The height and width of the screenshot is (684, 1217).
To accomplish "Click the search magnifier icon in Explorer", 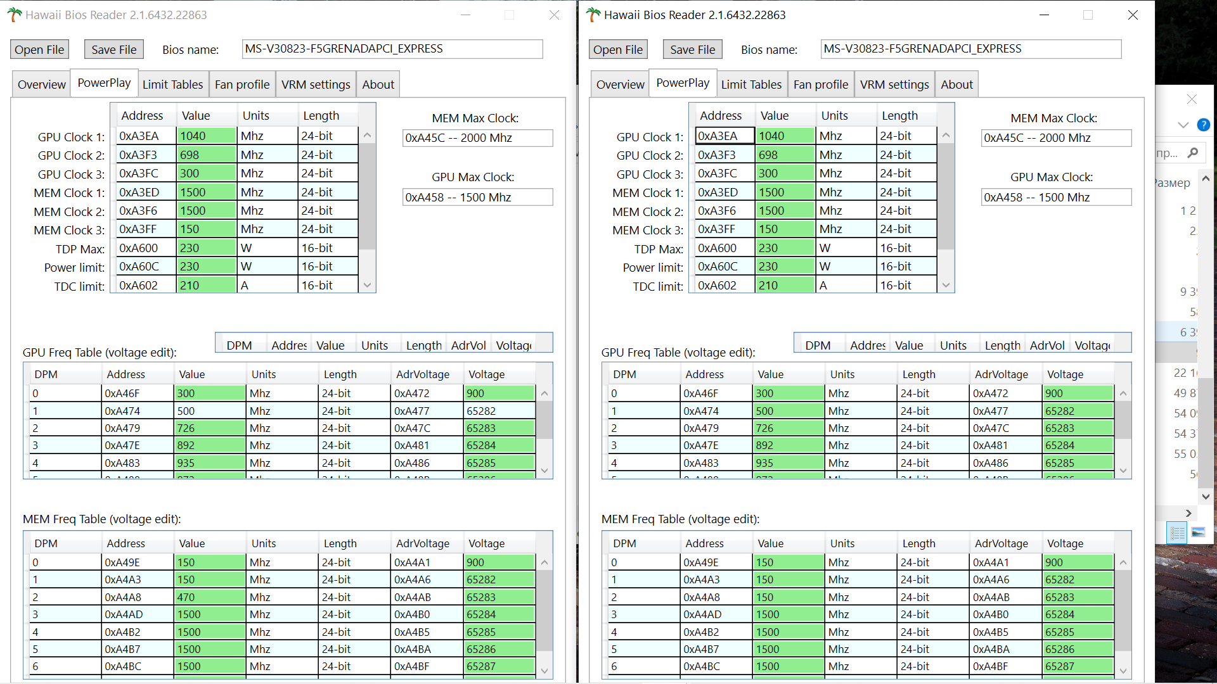I will click(x=1192, y=153).
